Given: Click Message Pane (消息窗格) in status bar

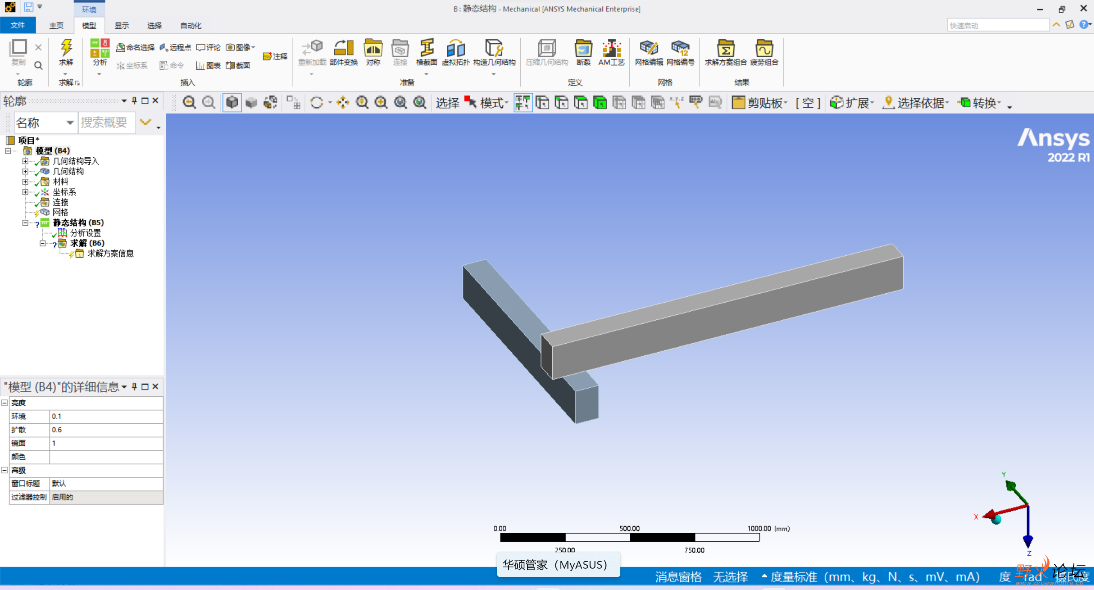Looking at the screenshot, I should (678, 577).
